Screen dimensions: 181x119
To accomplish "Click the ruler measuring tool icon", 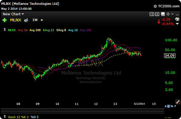I will tap(178, 102).
